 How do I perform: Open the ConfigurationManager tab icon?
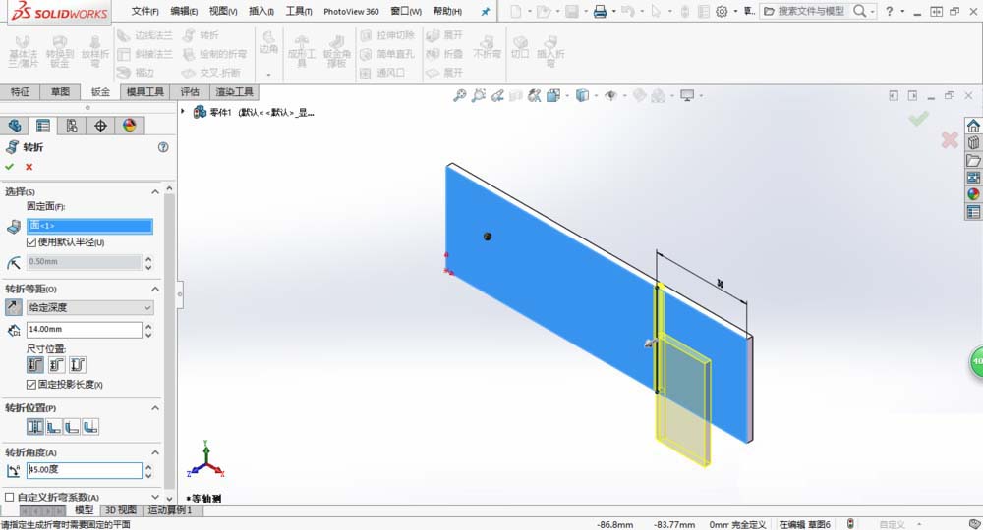72,126
